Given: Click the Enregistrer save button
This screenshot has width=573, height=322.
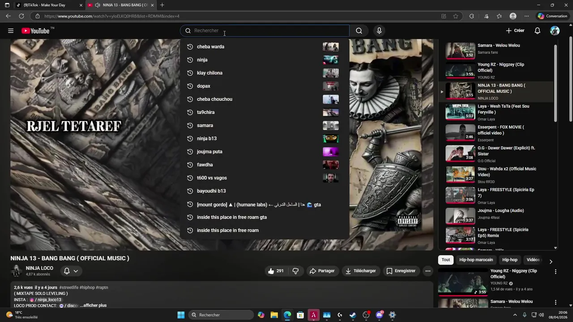Looking at the screenshot, I should (x=401, y=271).
